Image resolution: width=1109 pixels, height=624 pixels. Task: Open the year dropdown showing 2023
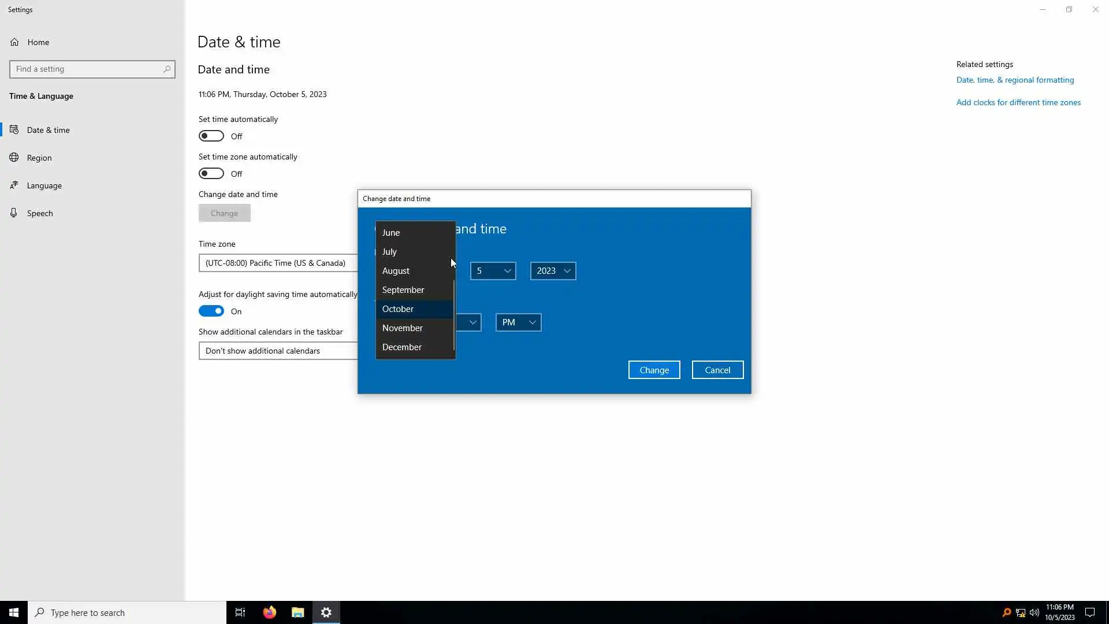click(553, 271)
